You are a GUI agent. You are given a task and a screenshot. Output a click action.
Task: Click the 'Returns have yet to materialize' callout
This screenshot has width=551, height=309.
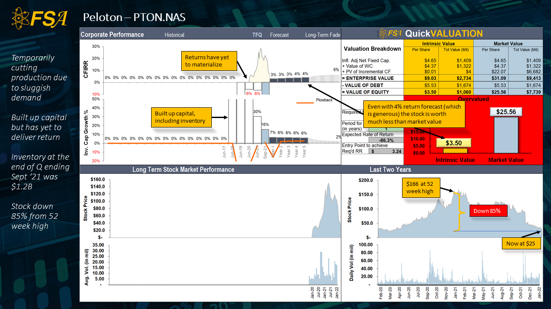click(x=209, y=61)
